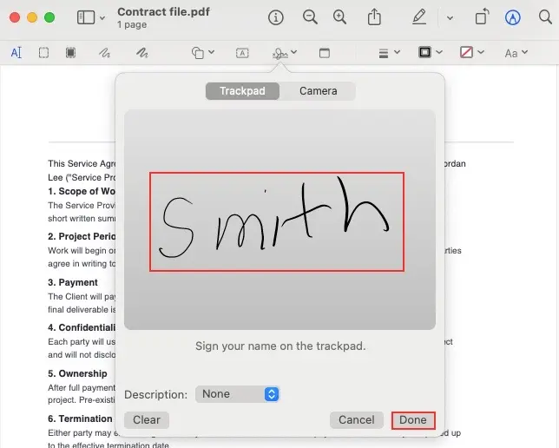The width and height of the screenshot is (559, 448).
Task: Open the Text Style Aa menu
Action: (516, 53)
